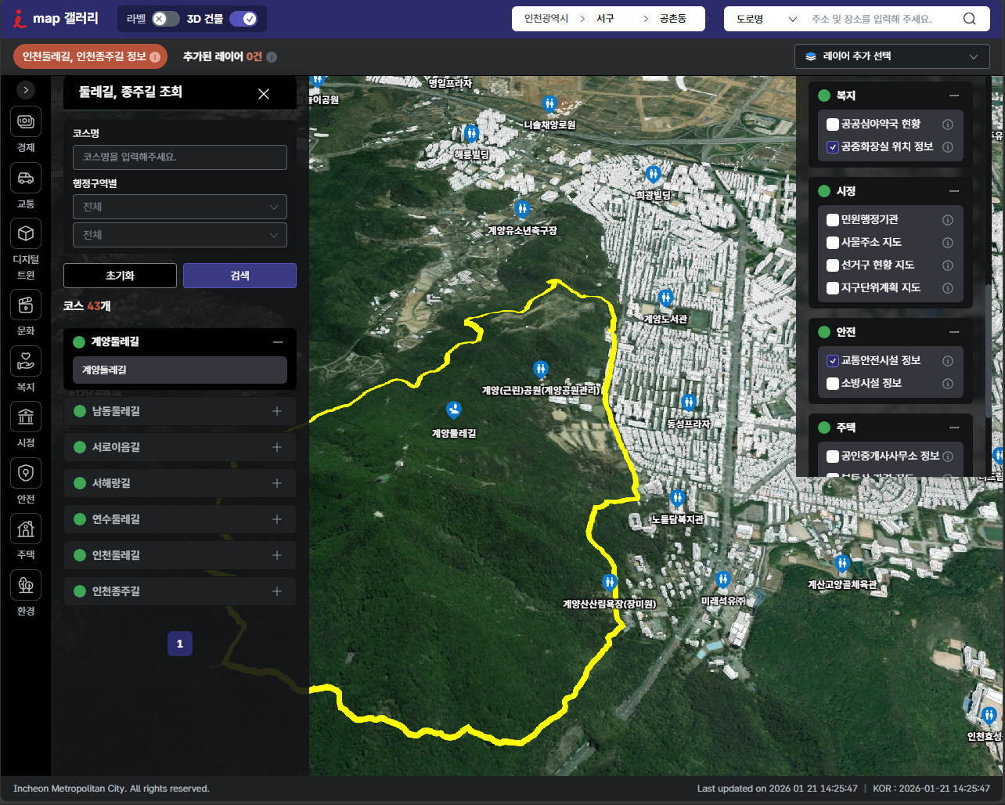Screen dimensions: 1005x805
Task: Click the 계양둘레길 trail map marker
Action: 453,410
